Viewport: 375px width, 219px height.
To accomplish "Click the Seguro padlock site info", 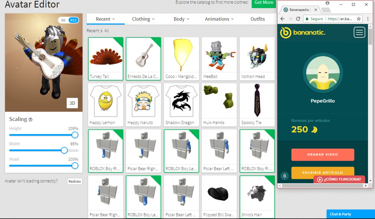I will (x=314, y=19).
